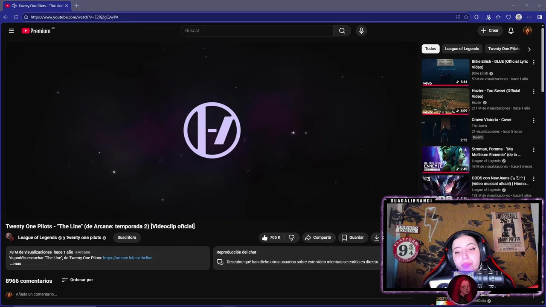Viewport: 546px width, 307px height.
Task: Go back using browser back arrow
Action: click(6, 17)
